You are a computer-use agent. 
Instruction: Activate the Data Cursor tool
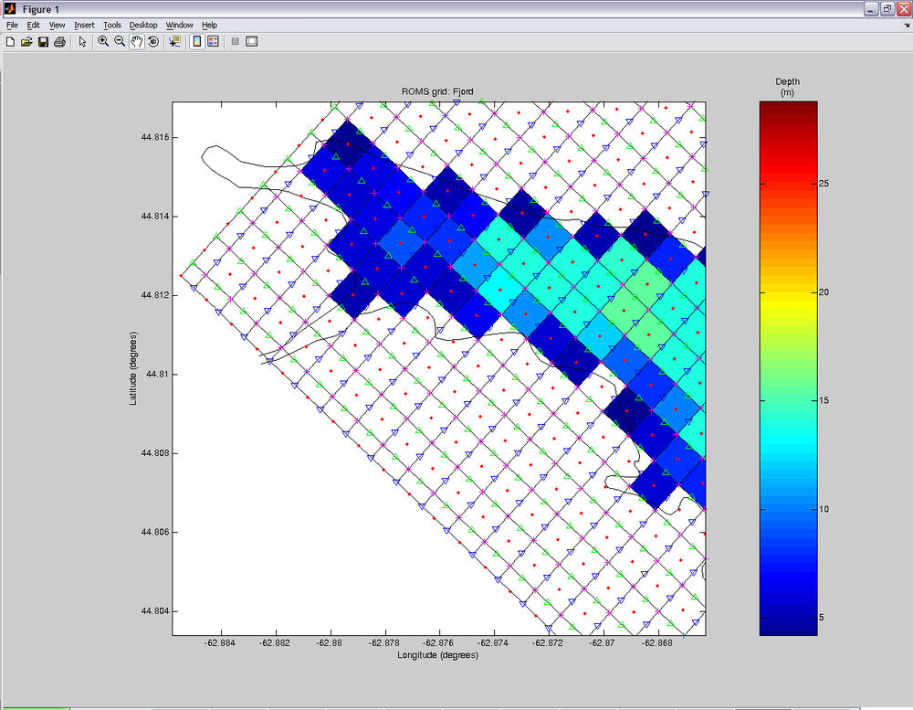tap(175, 41)
